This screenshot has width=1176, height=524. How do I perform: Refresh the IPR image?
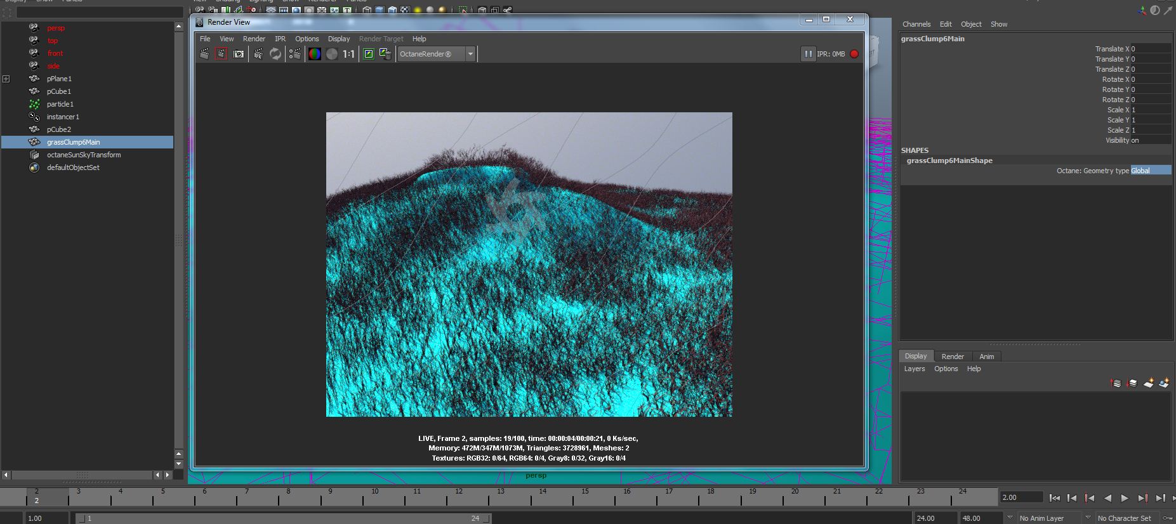point(275,54)
